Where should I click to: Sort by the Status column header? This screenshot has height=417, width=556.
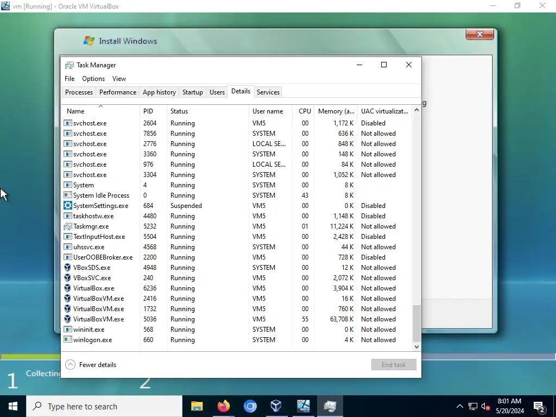point(208,111)
